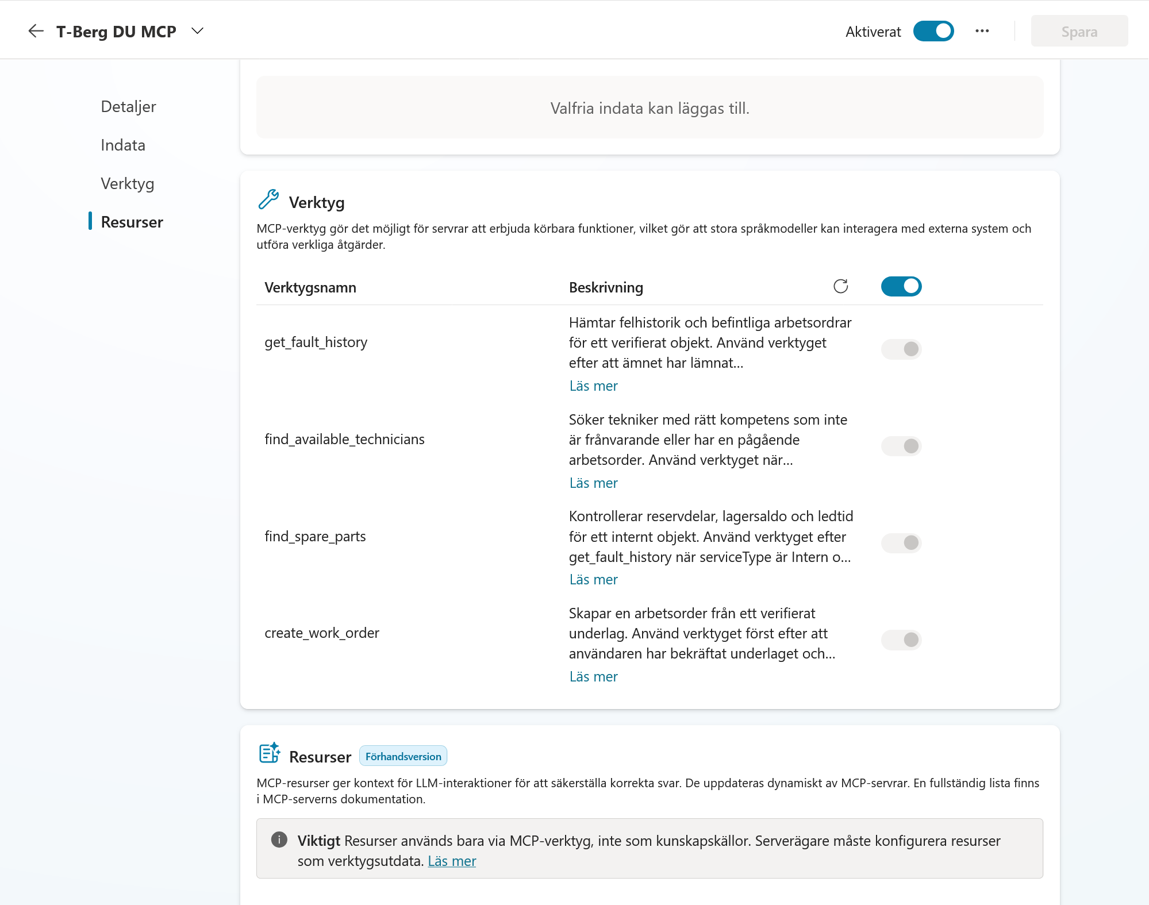Image resolution: width=1149 pixels, height=905 pixels.
Task: Open Läs mer link in Viktigt notice
Action: [452, 861]
